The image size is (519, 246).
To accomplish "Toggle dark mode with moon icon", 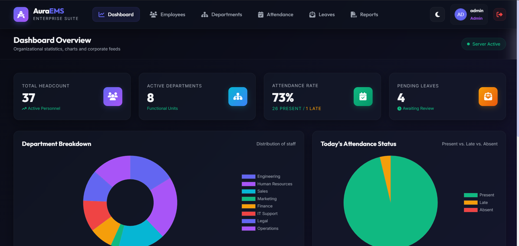I will [437, 15].
